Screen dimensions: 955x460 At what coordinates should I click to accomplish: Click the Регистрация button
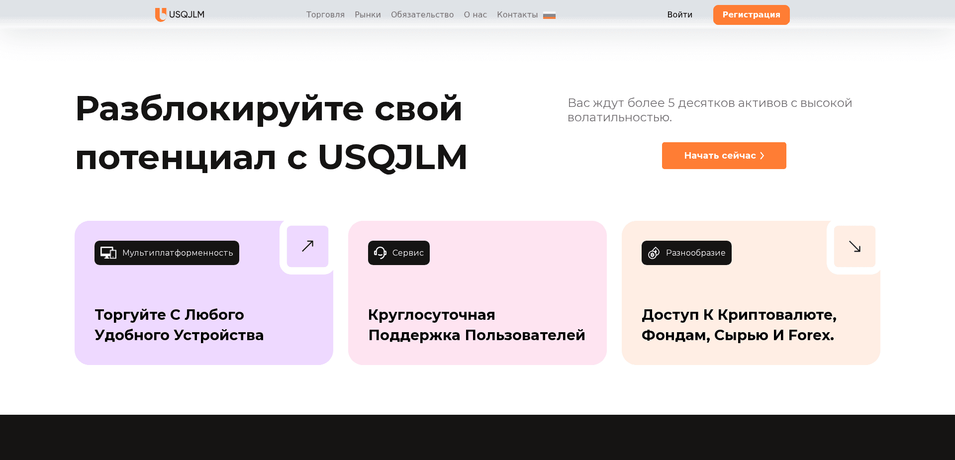pos(751,14)
